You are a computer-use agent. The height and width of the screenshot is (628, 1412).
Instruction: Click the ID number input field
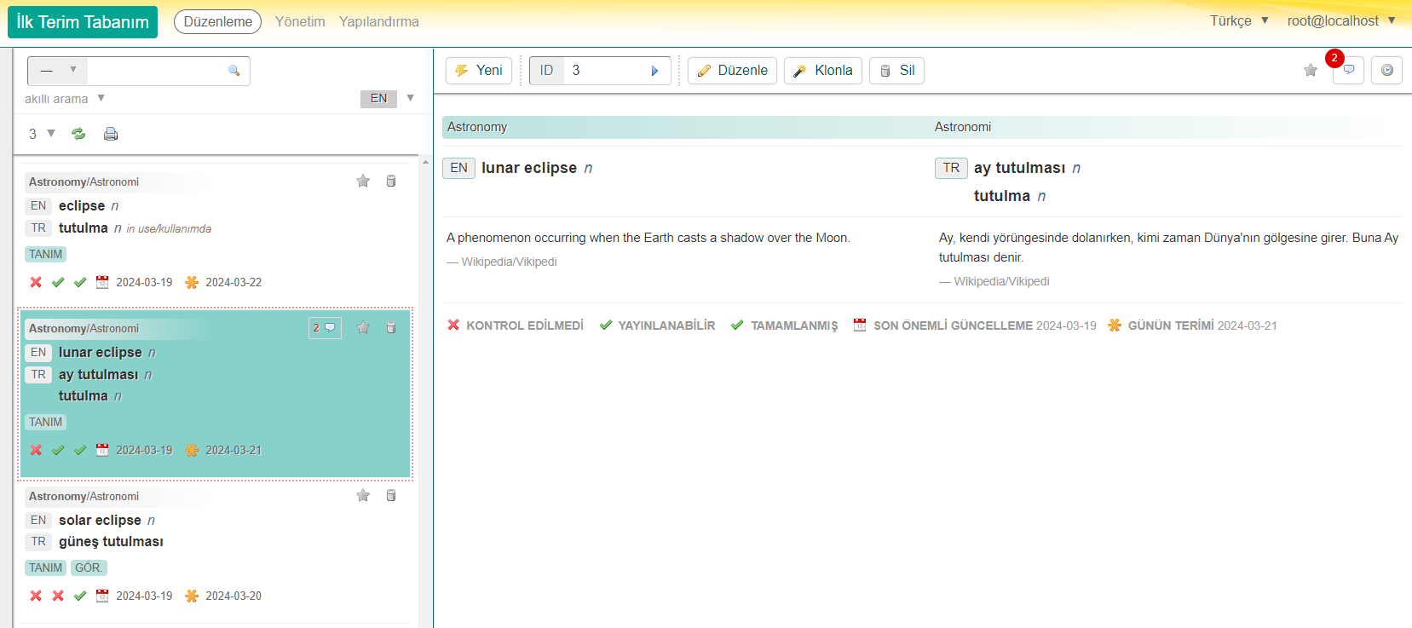click(x=607, y=70)
